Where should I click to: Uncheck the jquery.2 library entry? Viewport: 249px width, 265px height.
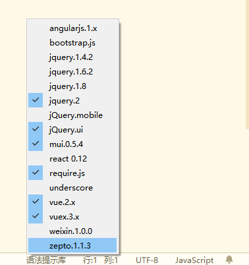pyautogui.click(x=72, y=101)
